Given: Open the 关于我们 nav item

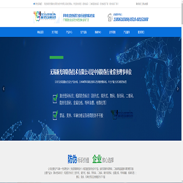Looking at the screenshot, I should coord(55,32).
